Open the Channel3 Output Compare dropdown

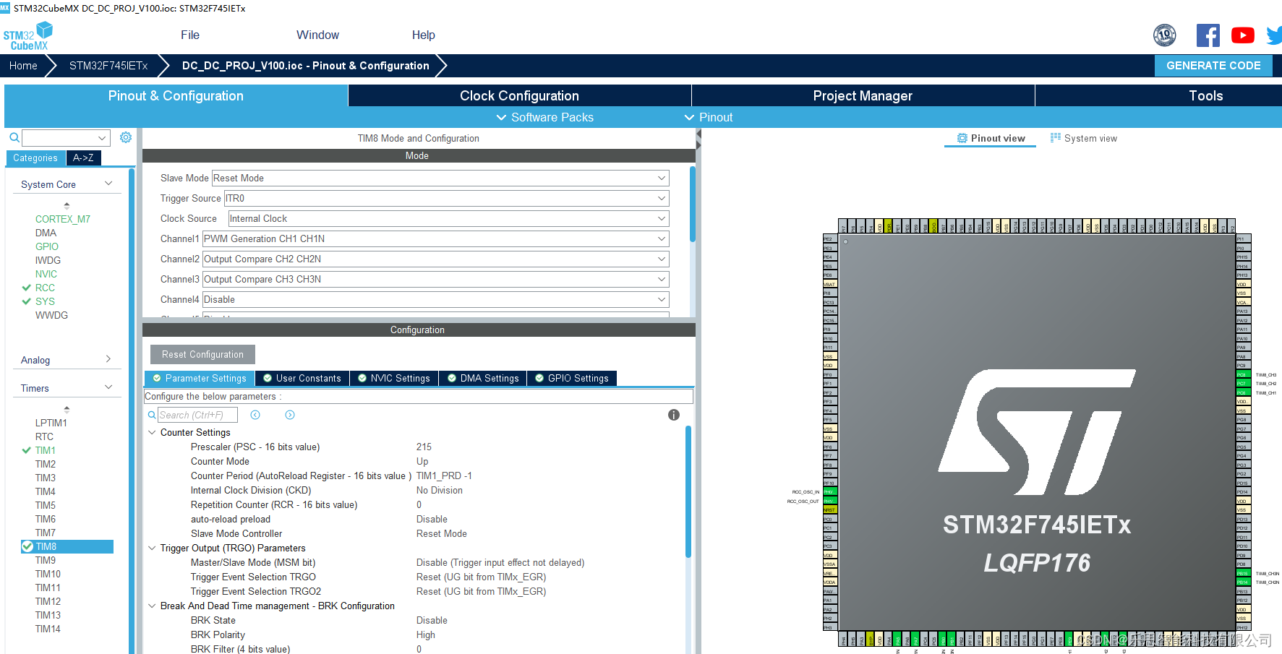click(x=435, y=279)
